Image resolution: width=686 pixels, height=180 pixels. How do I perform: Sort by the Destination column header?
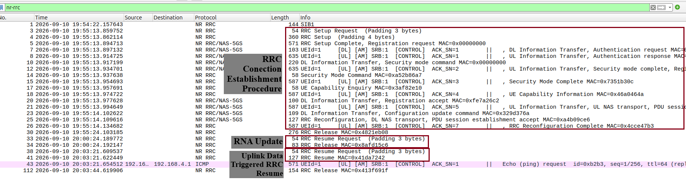pyautogui.click(x=173, y=18)
